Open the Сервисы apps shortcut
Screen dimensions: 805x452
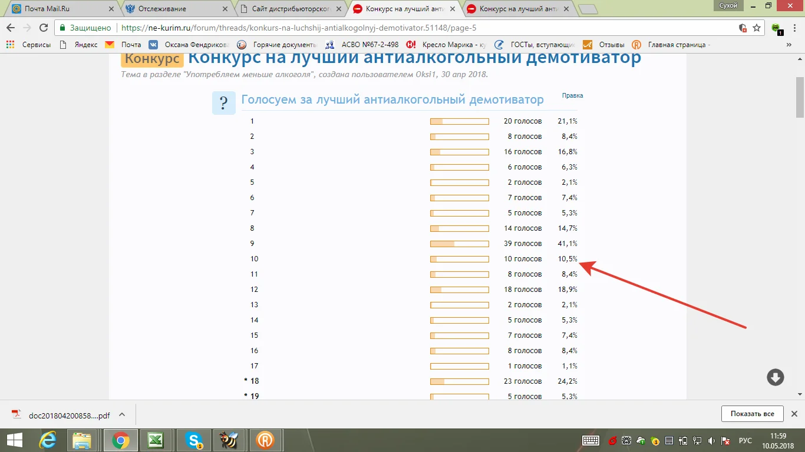28,45
